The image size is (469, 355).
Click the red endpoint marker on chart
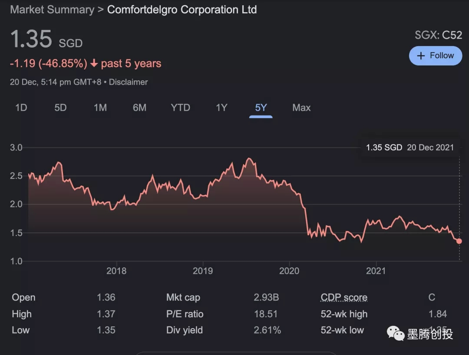pyautogui.click(x=459, y=241)
